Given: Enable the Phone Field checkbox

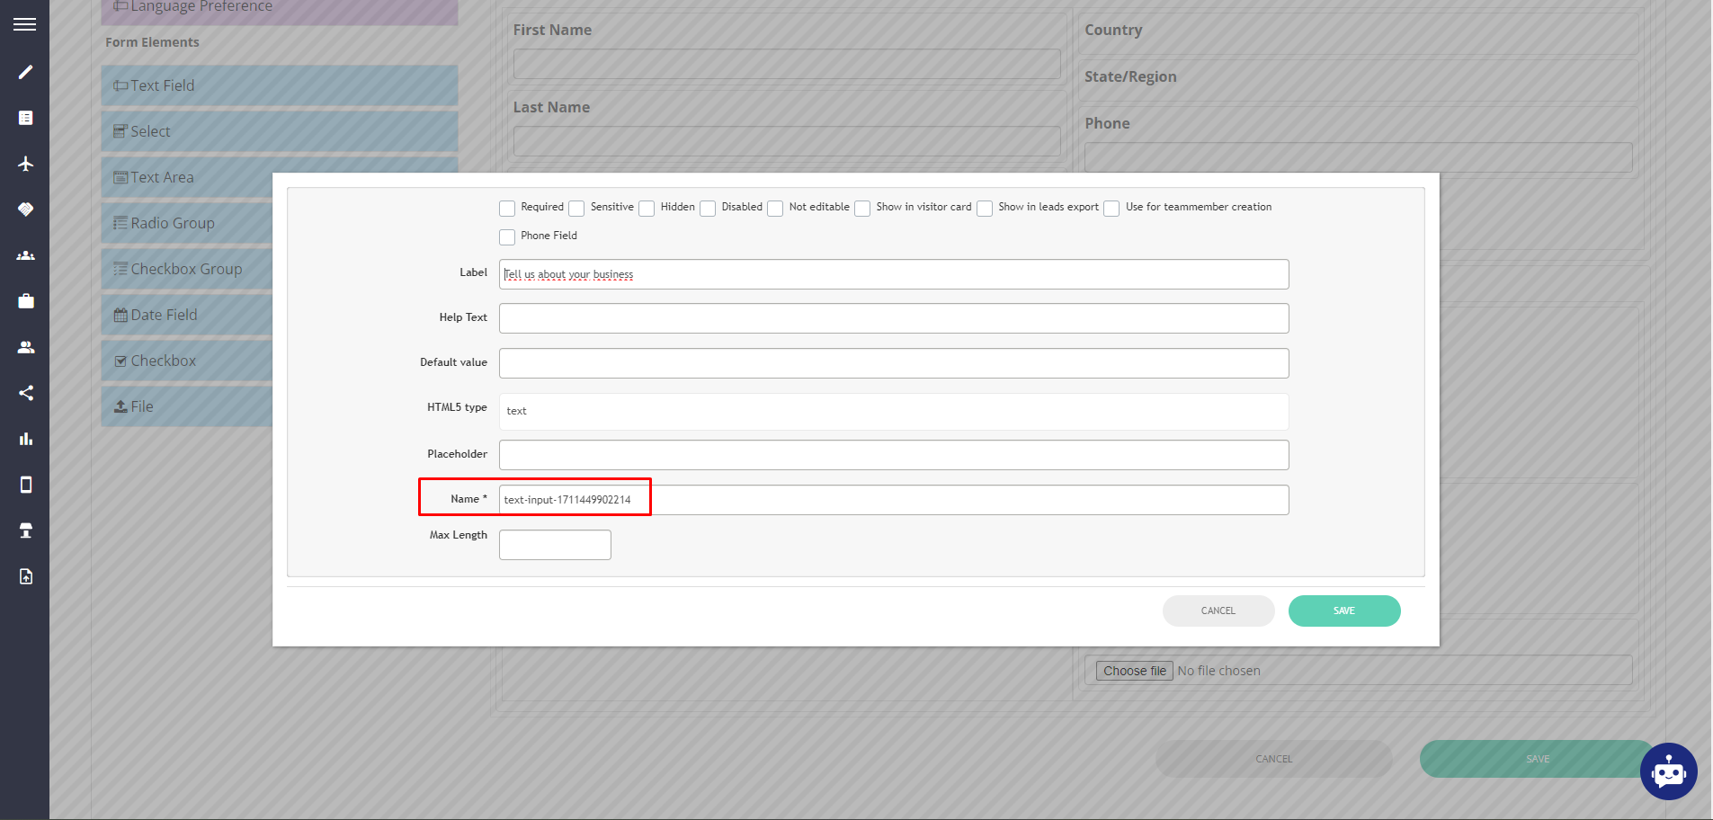Looking at the screenshot, I should coord(506,236).
